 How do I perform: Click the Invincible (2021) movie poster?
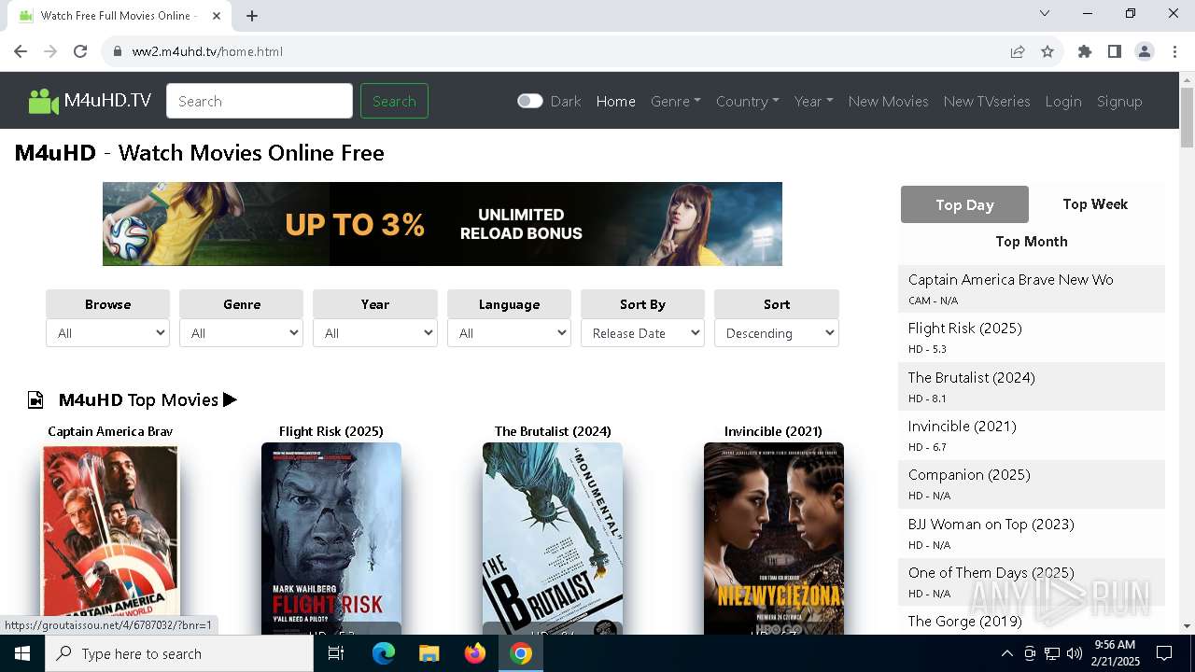click(x=774, y=539)
